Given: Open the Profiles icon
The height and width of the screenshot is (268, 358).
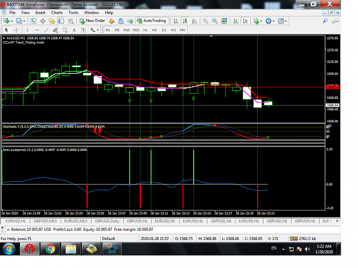Looking at the screenshot, I should coord(19,21).
